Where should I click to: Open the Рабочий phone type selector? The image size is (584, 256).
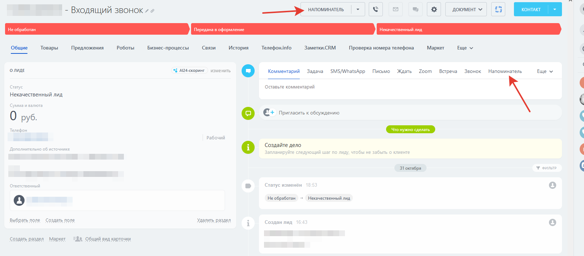click(216, 138)
